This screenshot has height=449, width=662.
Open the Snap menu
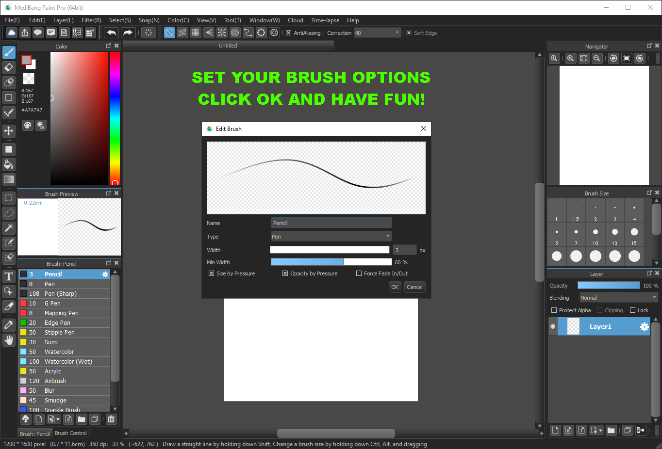click(x=149, y=20)
